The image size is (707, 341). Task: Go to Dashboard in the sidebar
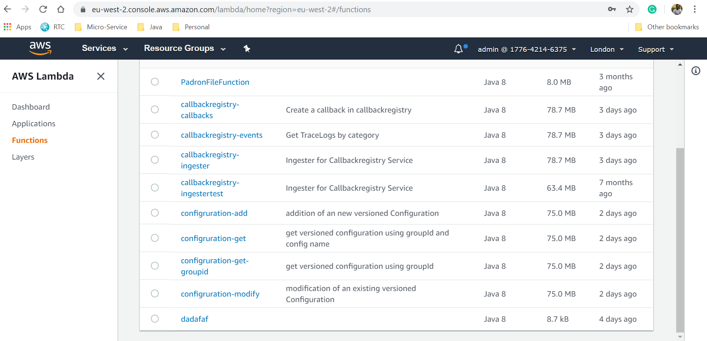point(31,107)
